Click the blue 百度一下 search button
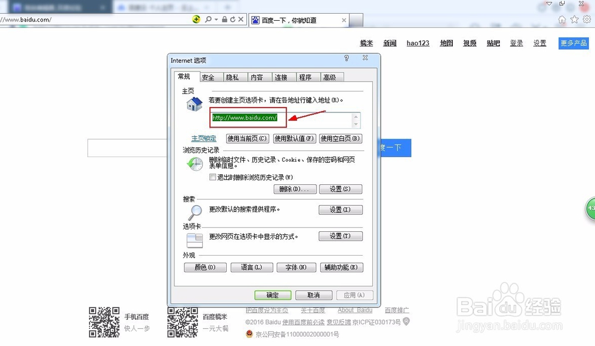Image resolution: width=595 pixels, height=346 pixels. point(395,148)
